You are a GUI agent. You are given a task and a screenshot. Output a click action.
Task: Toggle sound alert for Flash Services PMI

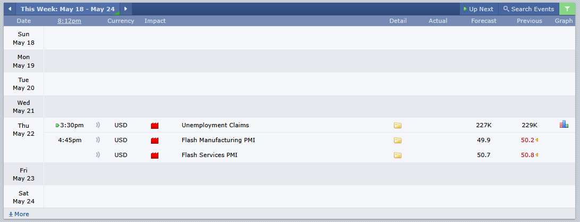pos(98,155)
